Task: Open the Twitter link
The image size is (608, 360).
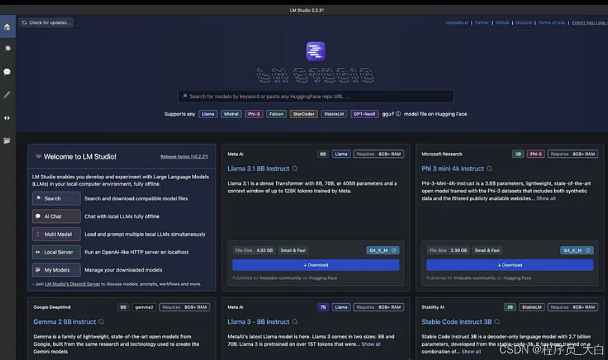Action: pos(482,23)
